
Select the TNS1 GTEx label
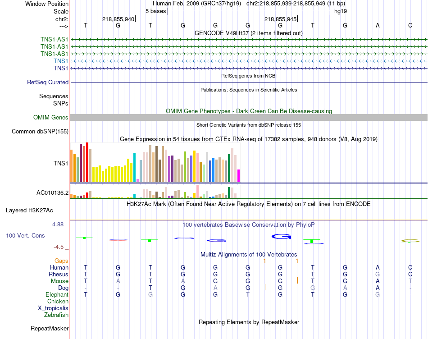[61, 163]
